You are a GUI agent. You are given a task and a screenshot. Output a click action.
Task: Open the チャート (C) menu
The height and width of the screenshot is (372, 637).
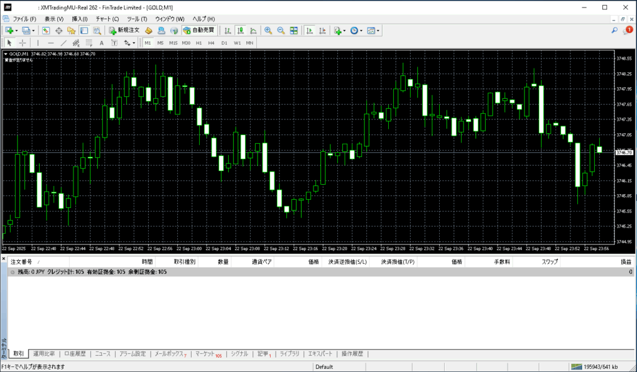pos(107,19)
